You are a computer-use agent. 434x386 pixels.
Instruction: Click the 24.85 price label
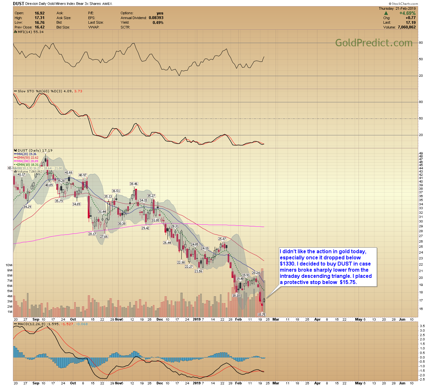click(x=195, y=245)
